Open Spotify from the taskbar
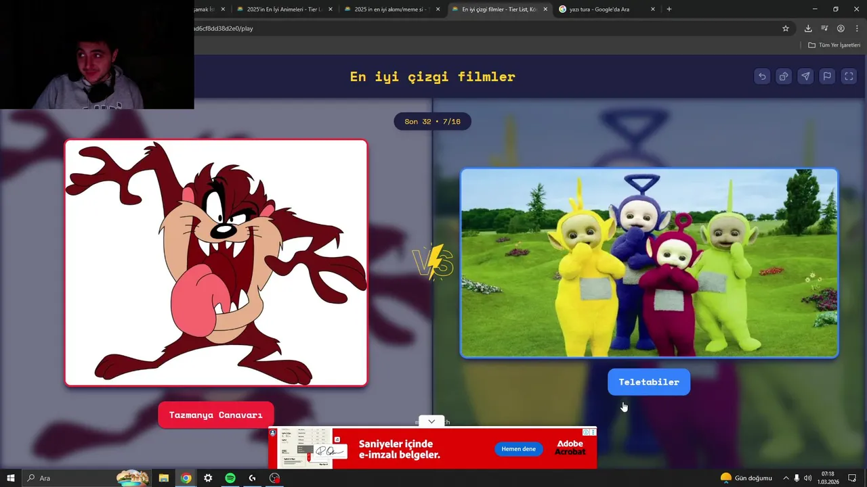 pyautogui.click(x=230, y=478)
